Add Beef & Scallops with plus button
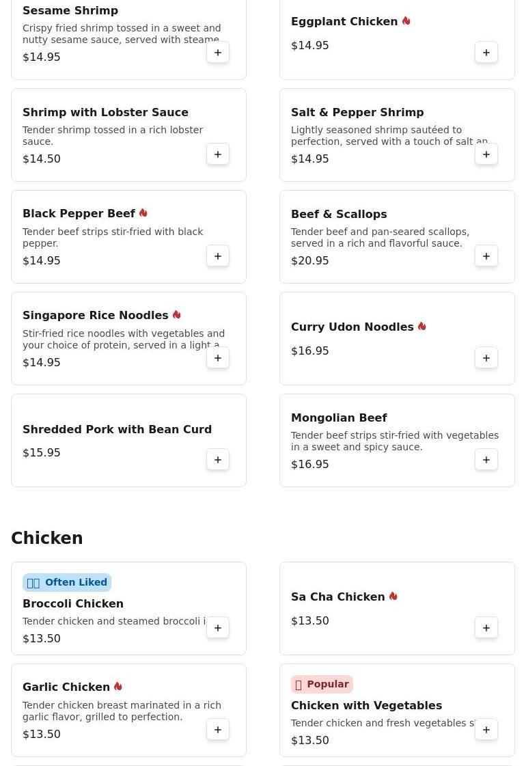This screenshot has width=526, height=766. click(486, 256)
